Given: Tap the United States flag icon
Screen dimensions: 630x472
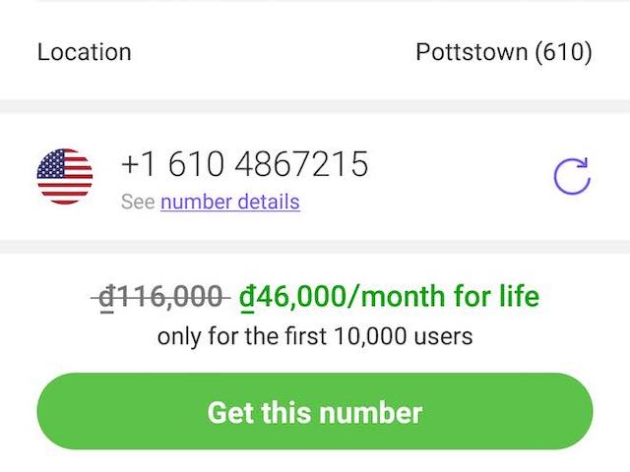Looking at the screenshot, I should coord(65,176).
